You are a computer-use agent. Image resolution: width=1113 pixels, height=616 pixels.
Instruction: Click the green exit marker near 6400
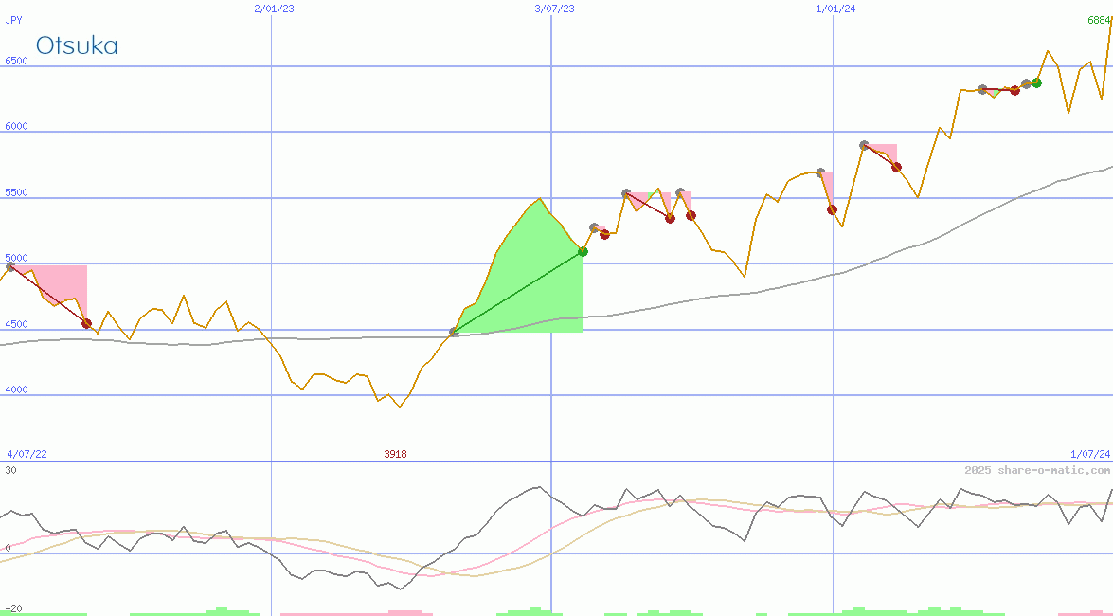click(1036, 83)
